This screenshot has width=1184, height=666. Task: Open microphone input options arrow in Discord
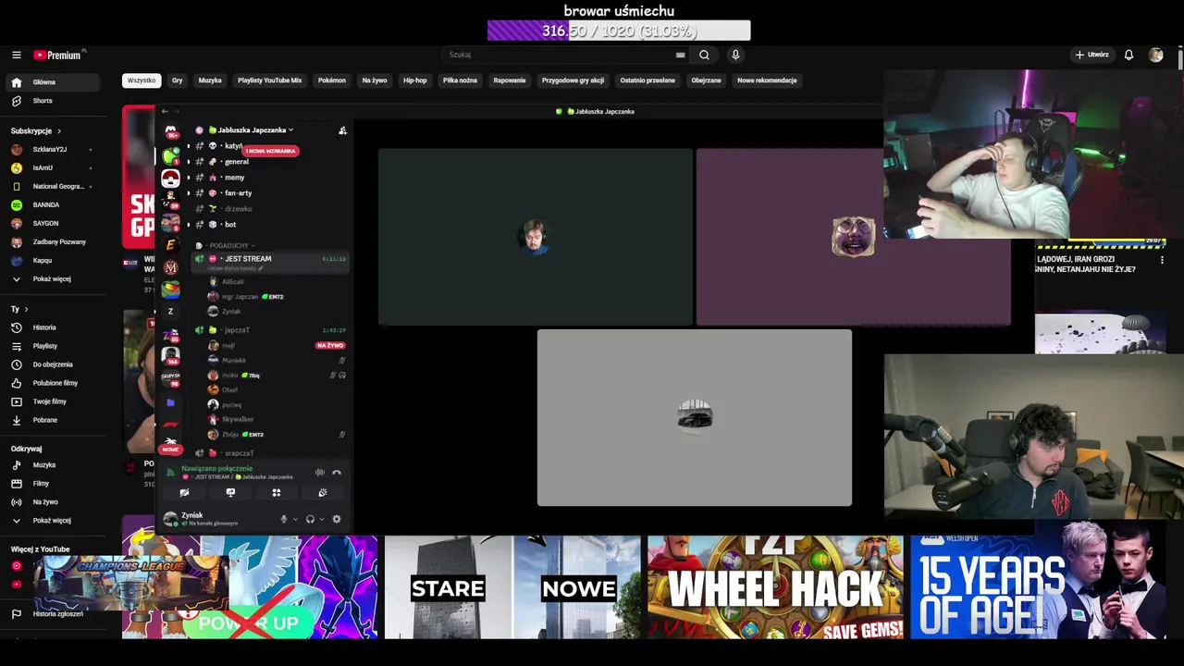[295, 519]
